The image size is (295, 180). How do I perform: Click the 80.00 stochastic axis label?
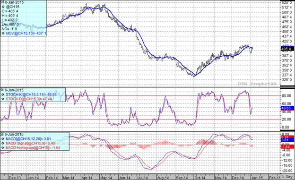click(286, 96)
